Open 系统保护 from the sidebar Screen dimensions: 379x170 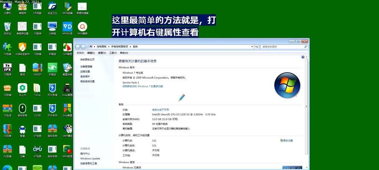click(85, 76)
